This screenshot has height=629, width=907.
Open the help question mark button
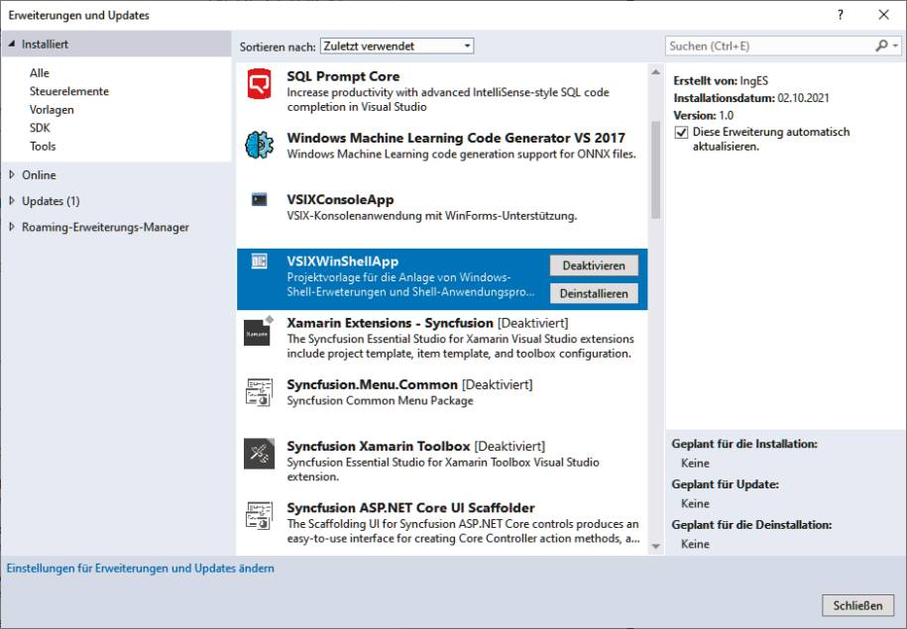click(841, 15)
